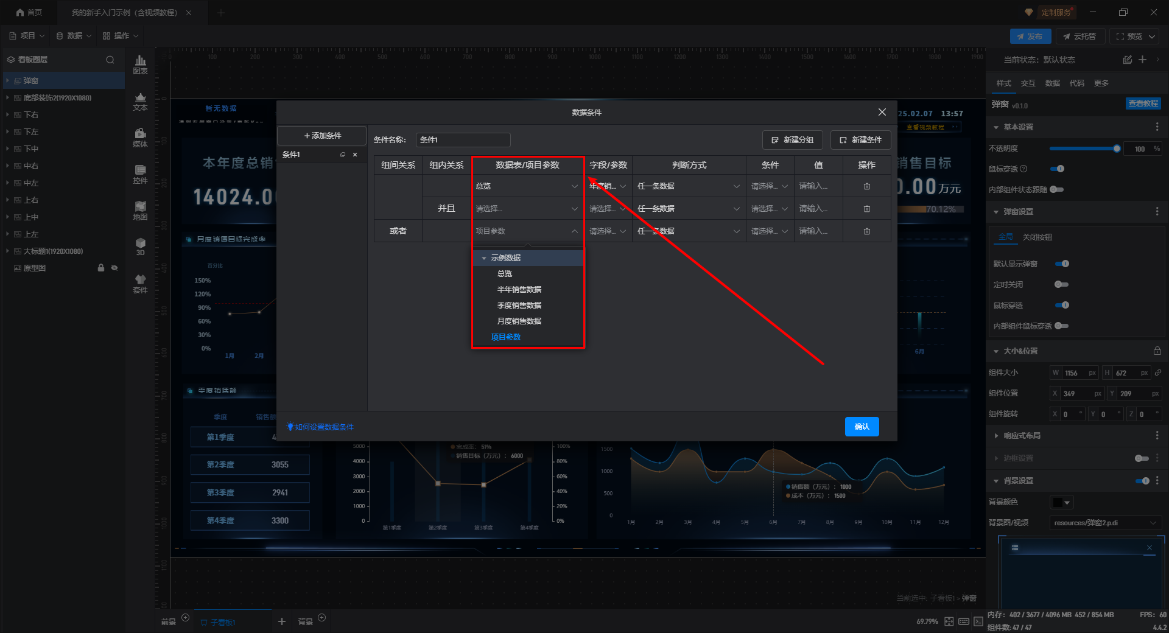Enable 内部组件状态跟随 switch
The image size is (1169, 633).
[1057, 190]
